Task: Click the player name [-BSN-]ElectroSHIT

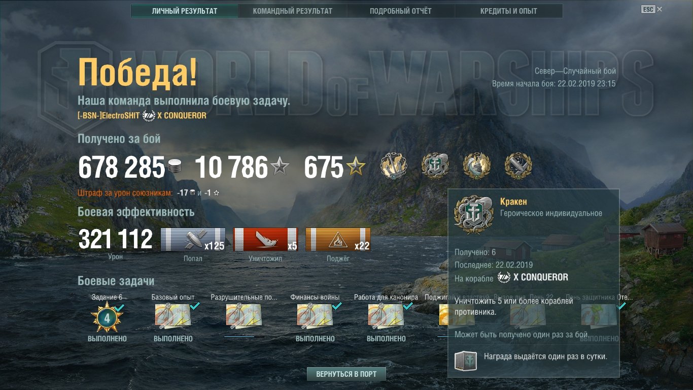Action: [109, 116]
